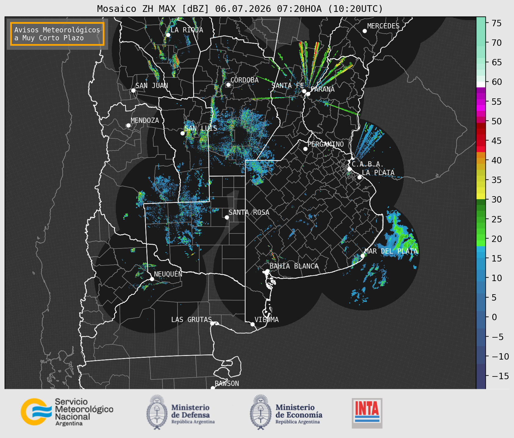The width and height of the screenshot is (514, 438).
Task: Click the Pergamino station dot
Action: [305, 149]
